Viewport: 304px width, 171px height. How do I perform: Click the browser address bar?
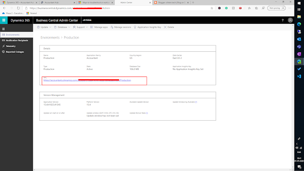point(118,8)
